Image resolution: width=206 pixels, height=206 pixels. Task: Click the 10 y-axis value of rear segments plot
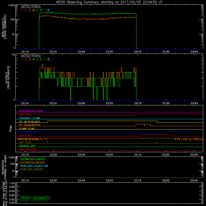tap(13, 55)
